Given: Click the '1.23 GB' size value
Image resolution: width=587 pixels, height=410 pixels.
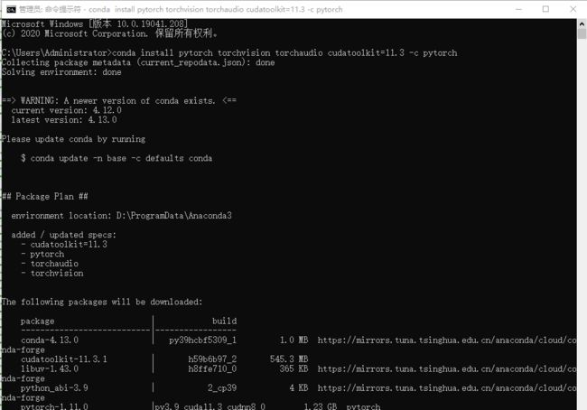Looking at the screenshot, I should point(321,406).
